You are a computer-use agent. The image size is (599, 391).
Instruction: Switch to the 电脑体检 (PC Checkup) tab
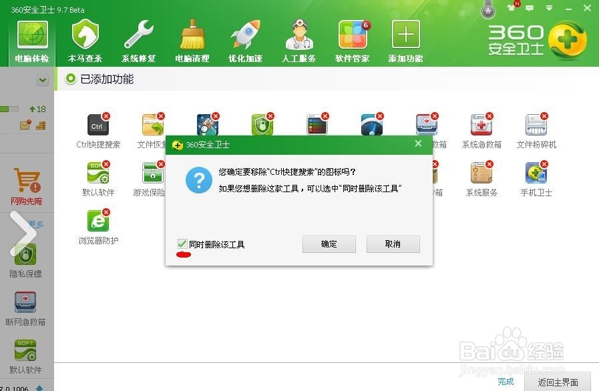(x=31, y=40)
